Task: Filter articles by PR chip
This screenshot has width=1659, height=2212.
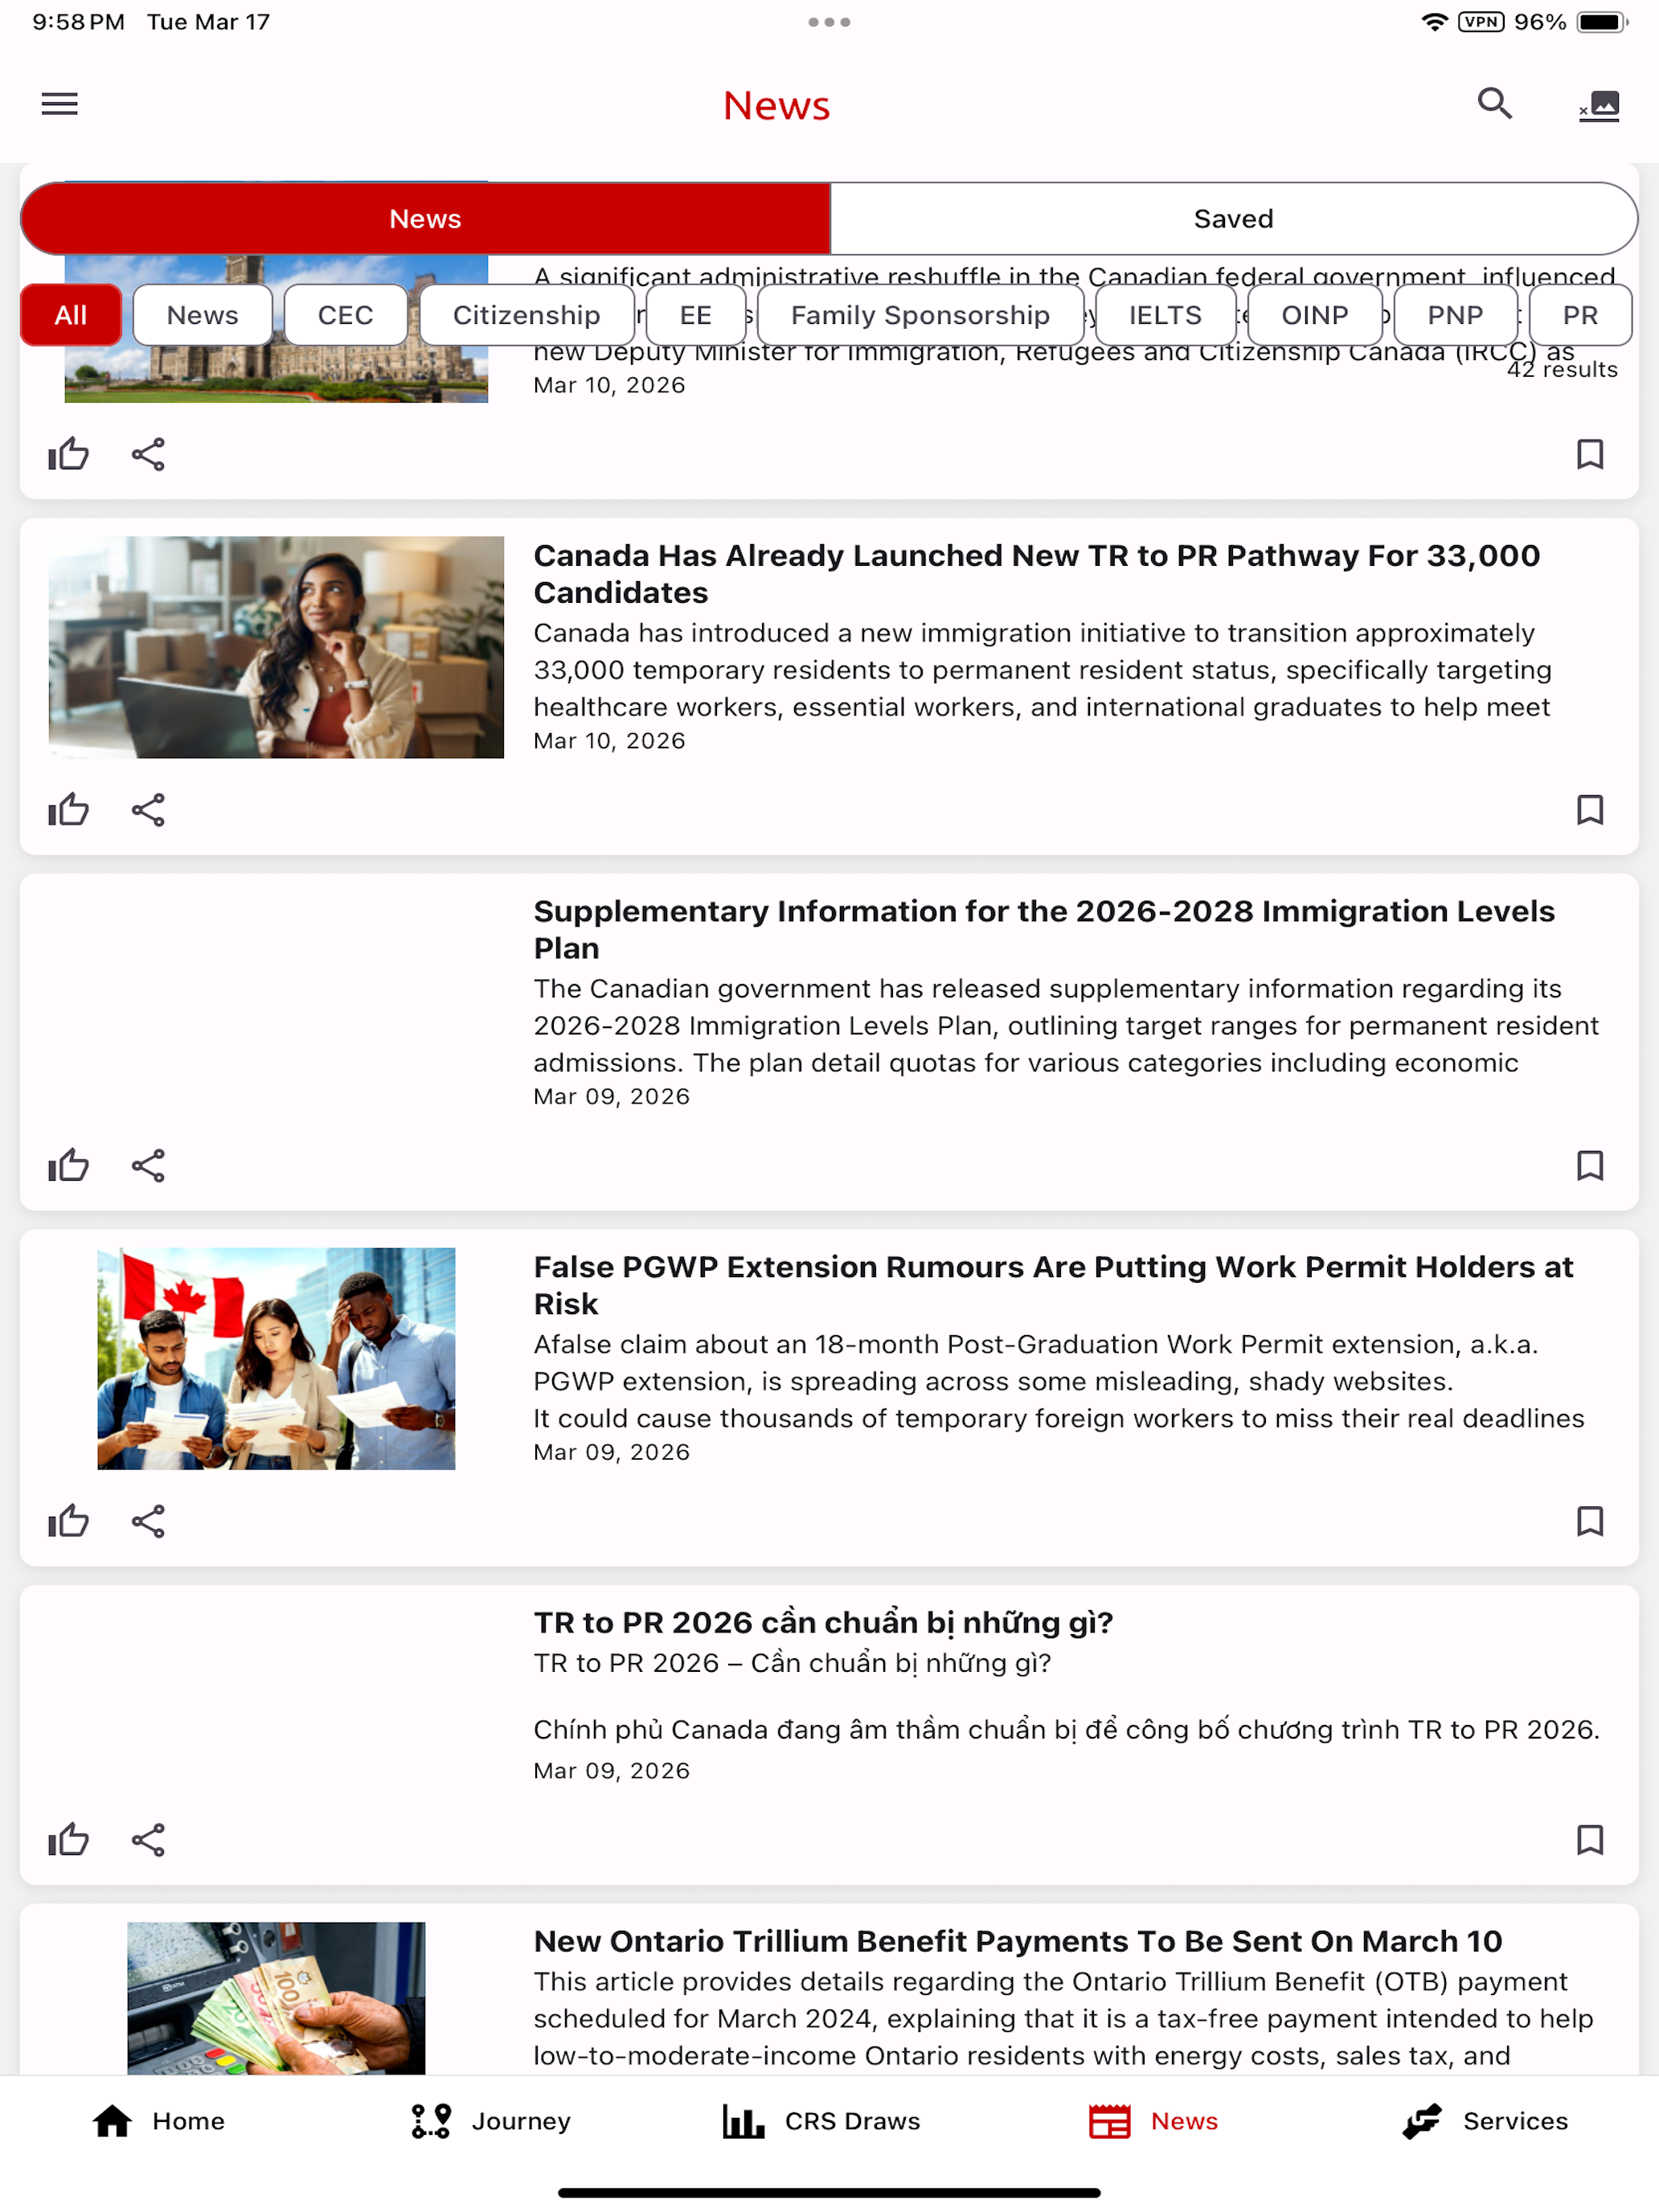Action: click(1580, 315)
